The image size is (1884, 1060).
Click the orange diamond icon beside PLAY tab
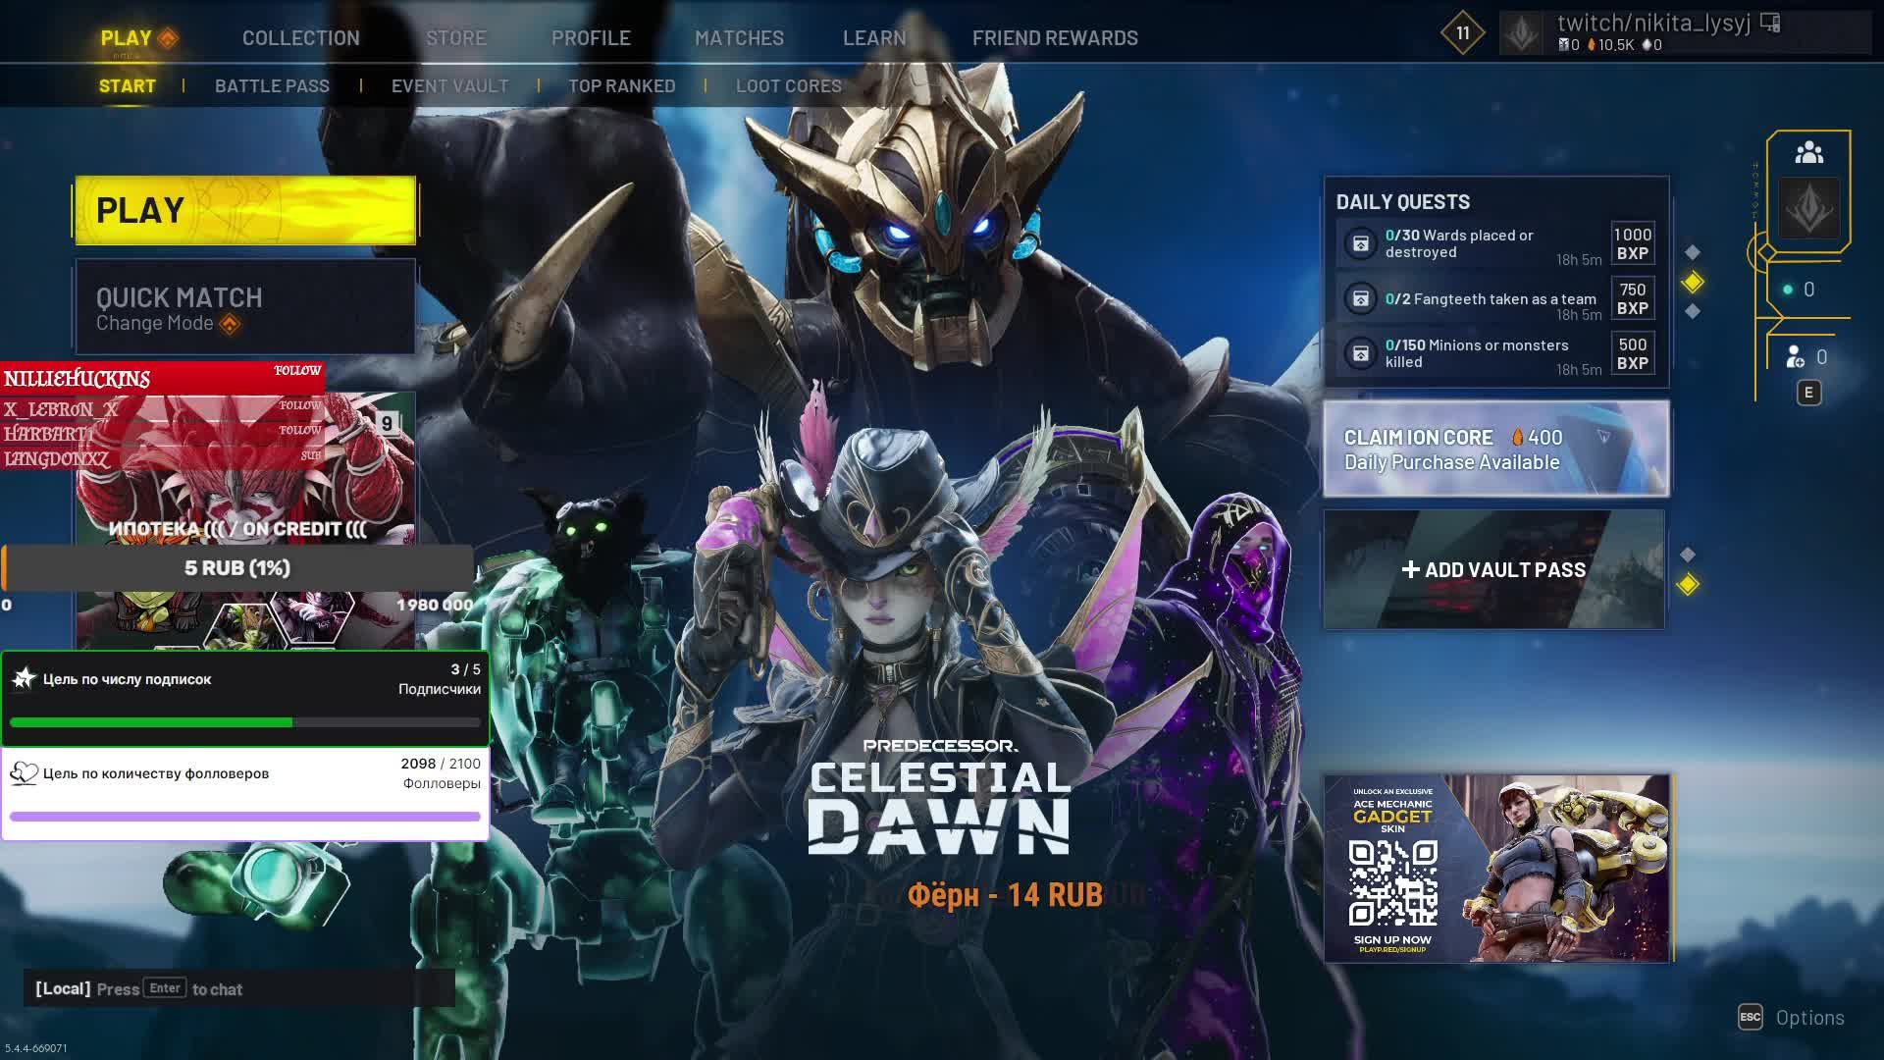168,39
